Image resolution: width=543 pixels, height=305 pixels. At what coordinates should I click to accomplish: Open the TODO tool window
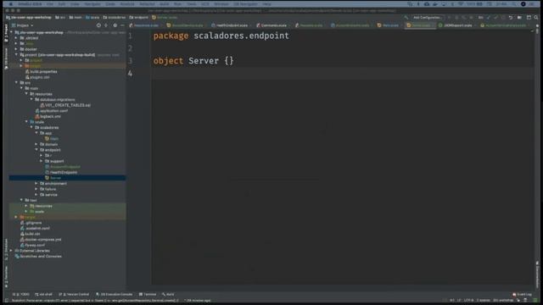[21, 294]
